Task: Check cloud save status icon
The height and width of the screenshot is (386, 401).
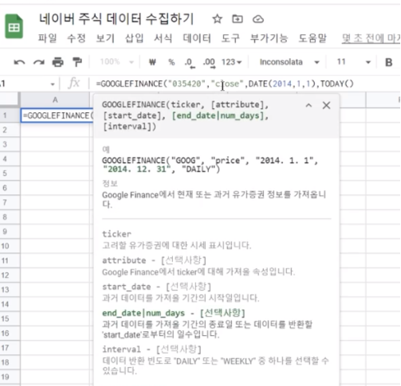Action: click(x=258, y=19)
